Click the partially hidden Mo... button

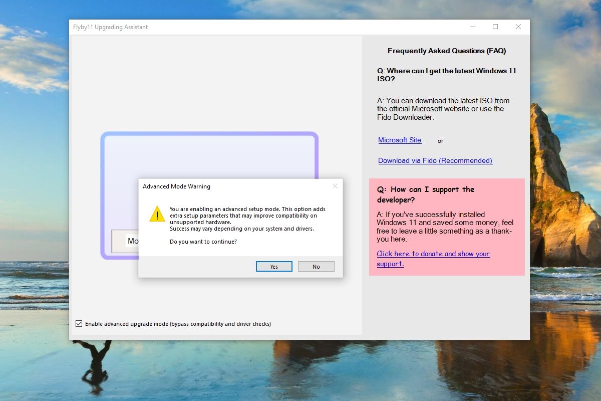[x=125, y=241]
